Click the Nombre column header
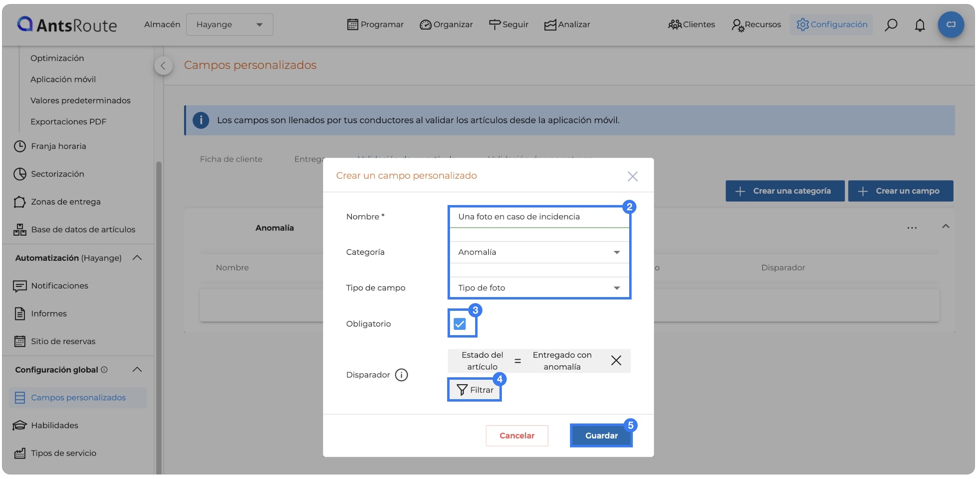This screenshot has width=977, height=479. coord(232,268)
